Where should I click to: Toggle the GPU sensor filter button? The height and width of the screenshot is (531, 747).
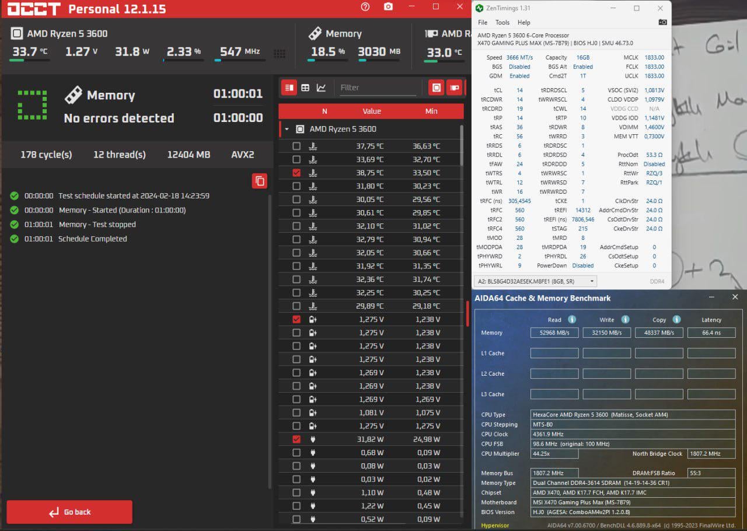pos(454,88)
